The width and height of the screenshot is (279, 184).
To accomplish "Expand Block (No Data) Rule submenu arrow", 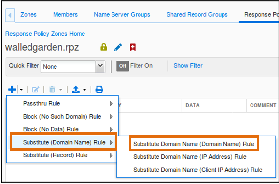I will click(x=112, y=129).
